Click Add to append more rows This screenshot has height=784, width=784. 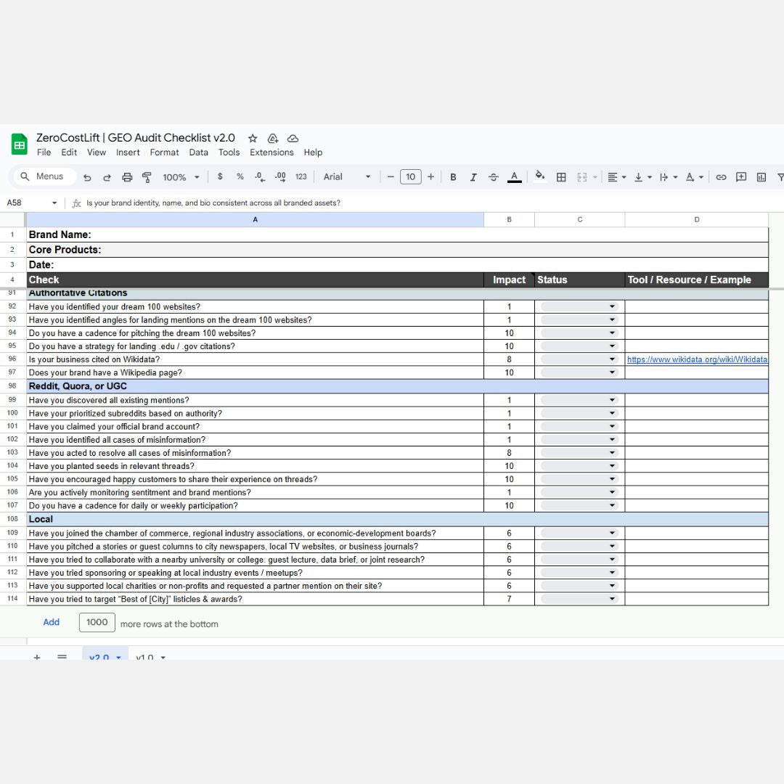click(51, 622)
